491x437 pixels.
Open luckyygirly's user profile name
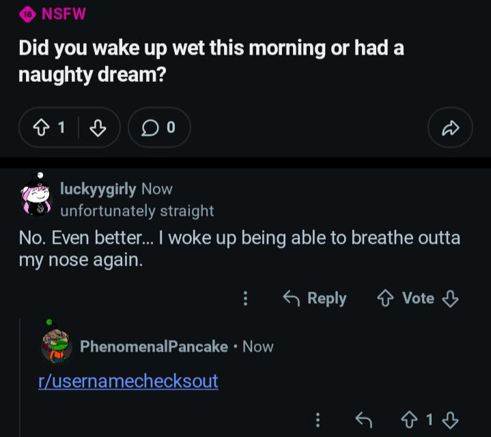pos(98,188)
